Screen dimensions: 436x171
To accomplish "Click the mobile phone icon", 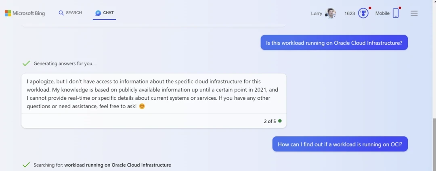I will (396, 13).
